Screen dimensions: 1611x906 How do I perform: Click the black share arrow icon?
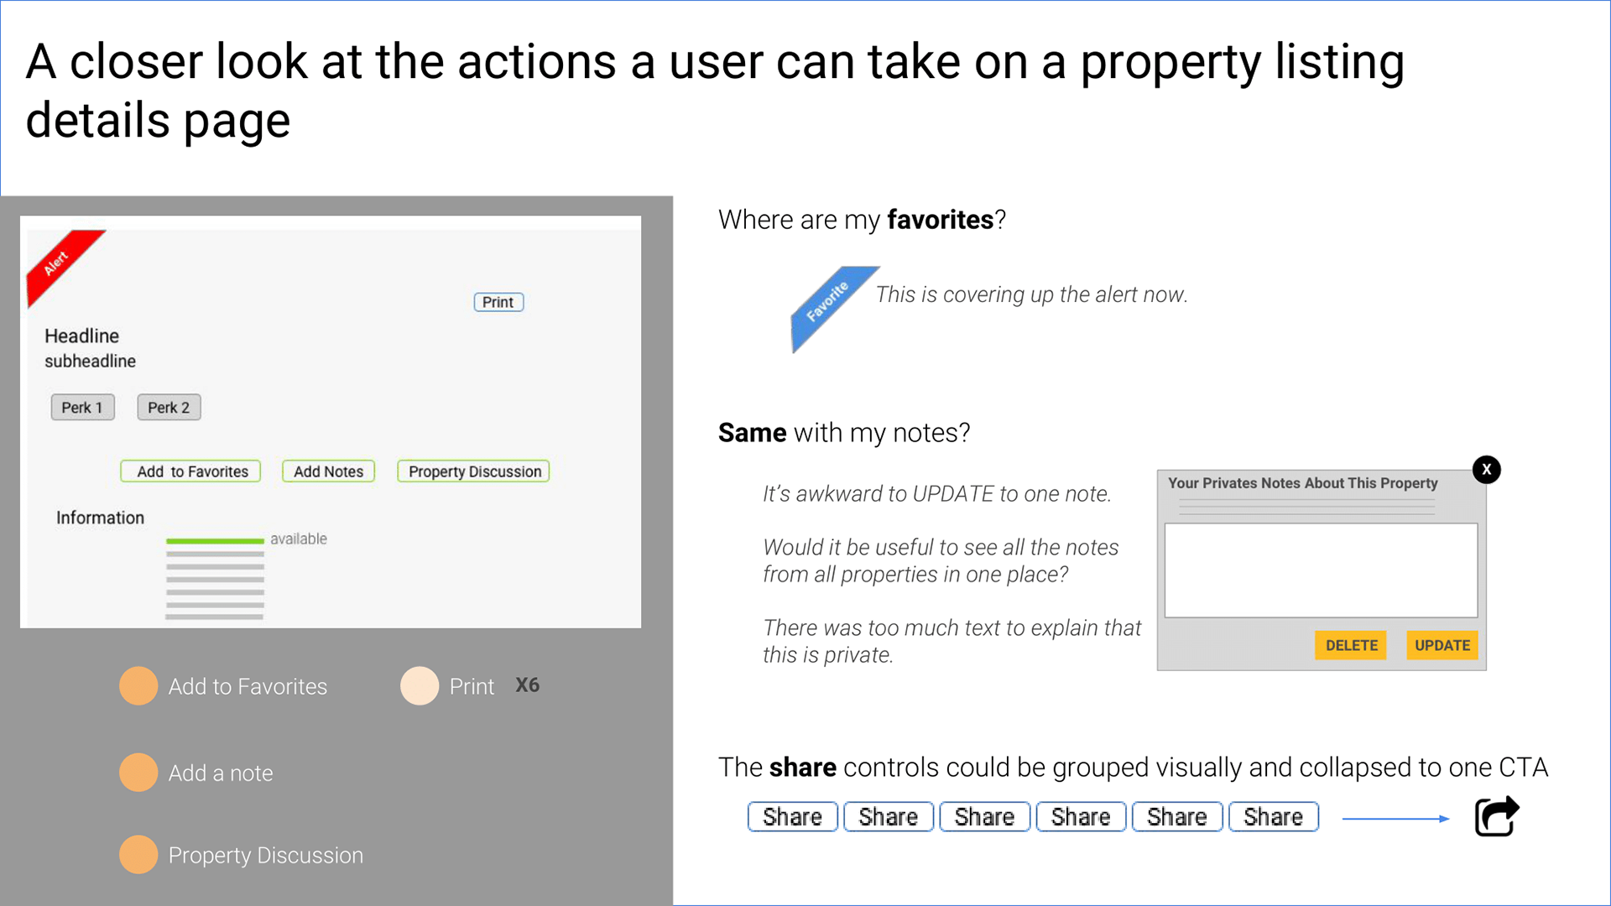1497,816
